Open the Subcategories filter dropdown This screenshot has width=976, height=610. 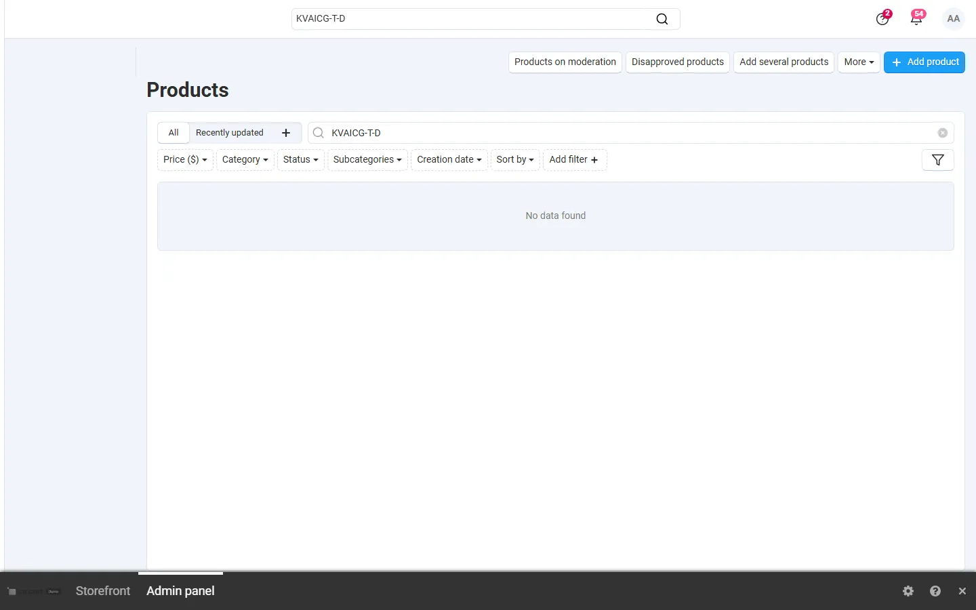coord(367,160)
